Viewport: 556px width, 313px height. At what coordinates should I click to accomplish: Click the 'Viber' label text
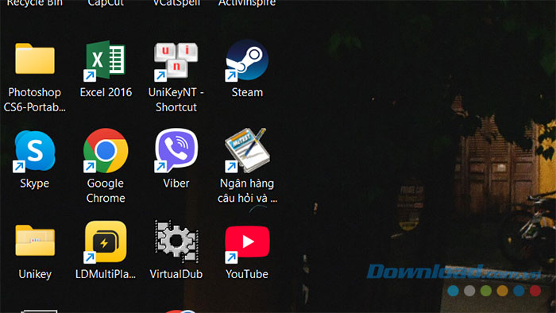pos(176,184)
